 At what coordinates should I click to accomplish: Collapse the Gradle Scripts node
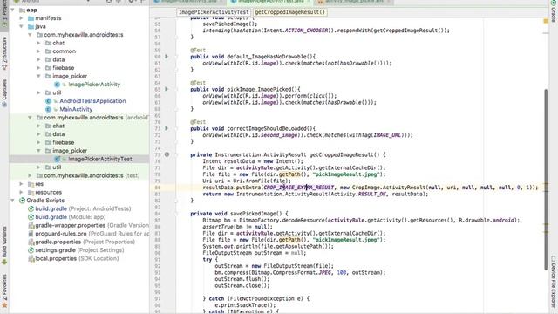point(13,201)
